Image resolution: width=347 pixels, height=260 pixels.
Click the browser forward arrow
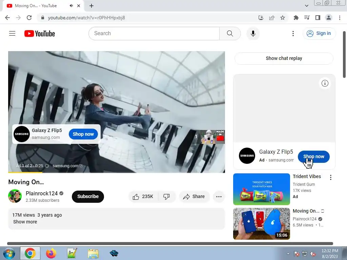(x=18, y=18)
